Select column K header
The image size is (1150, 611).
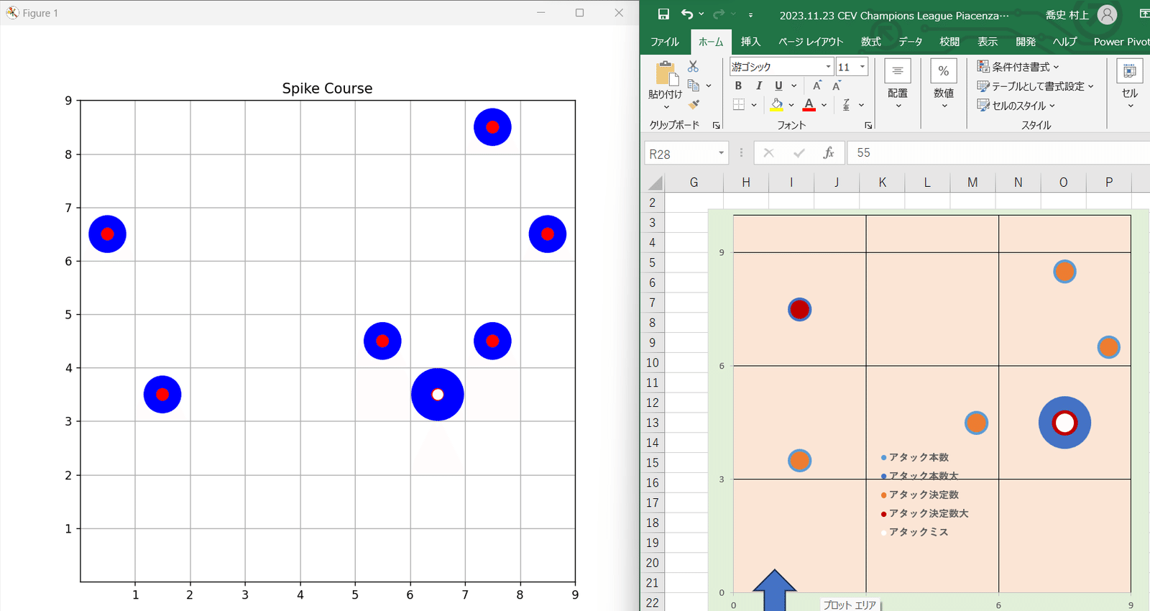coord(882,183)
